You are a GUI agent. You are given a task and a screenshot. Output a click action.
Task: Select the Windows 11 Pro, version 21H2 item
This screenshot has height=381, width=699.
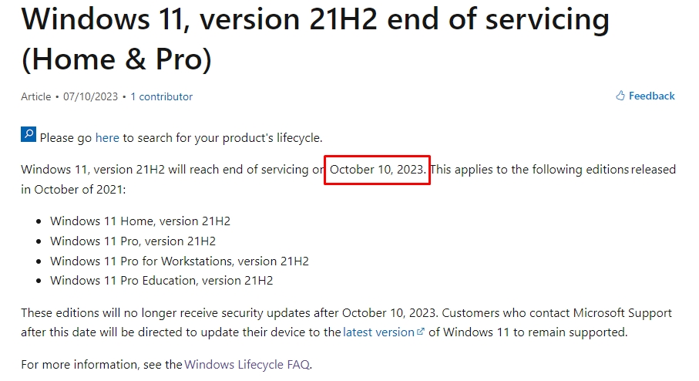(133, 241)
